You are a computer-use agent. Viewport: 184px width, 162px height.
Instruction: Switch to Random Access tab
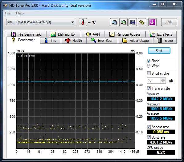tap(125, 34)
